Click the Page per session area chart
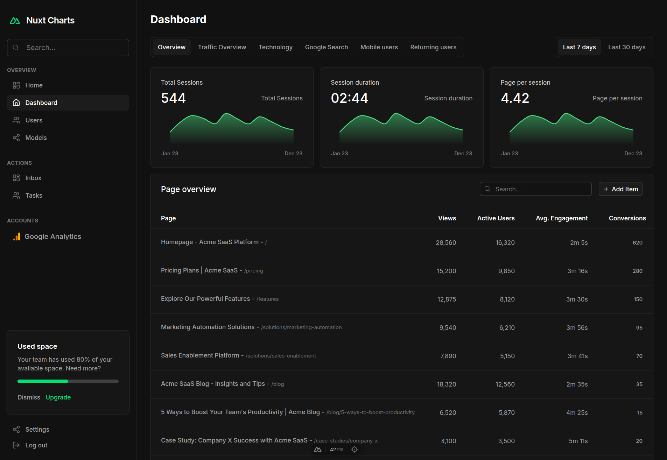 [x=571, y=128]
